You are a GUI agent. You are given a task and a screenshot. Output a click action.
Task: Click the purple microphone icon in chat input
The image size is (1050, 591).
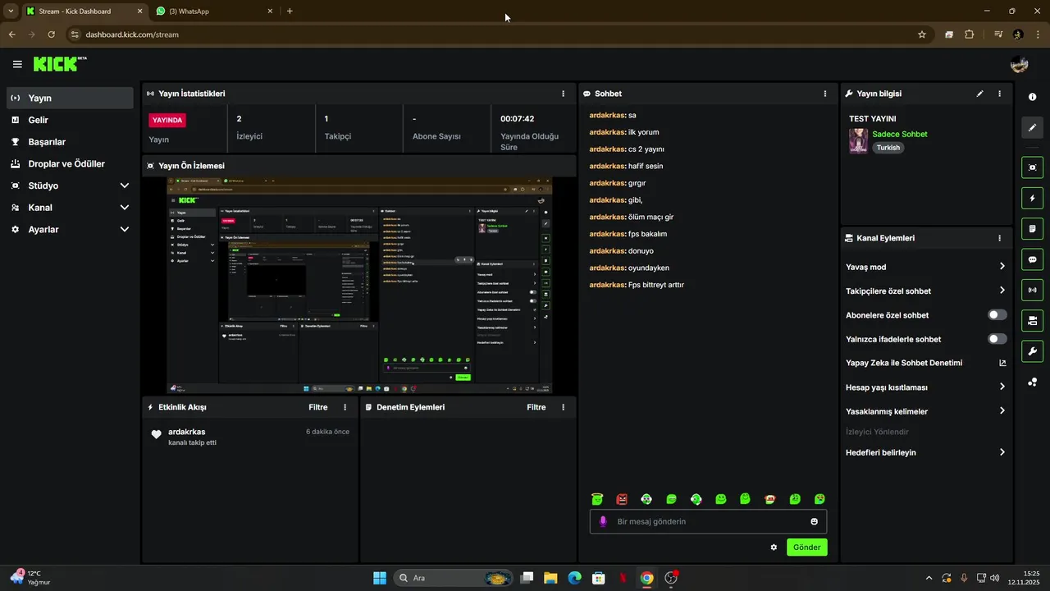tap(603, 521)
